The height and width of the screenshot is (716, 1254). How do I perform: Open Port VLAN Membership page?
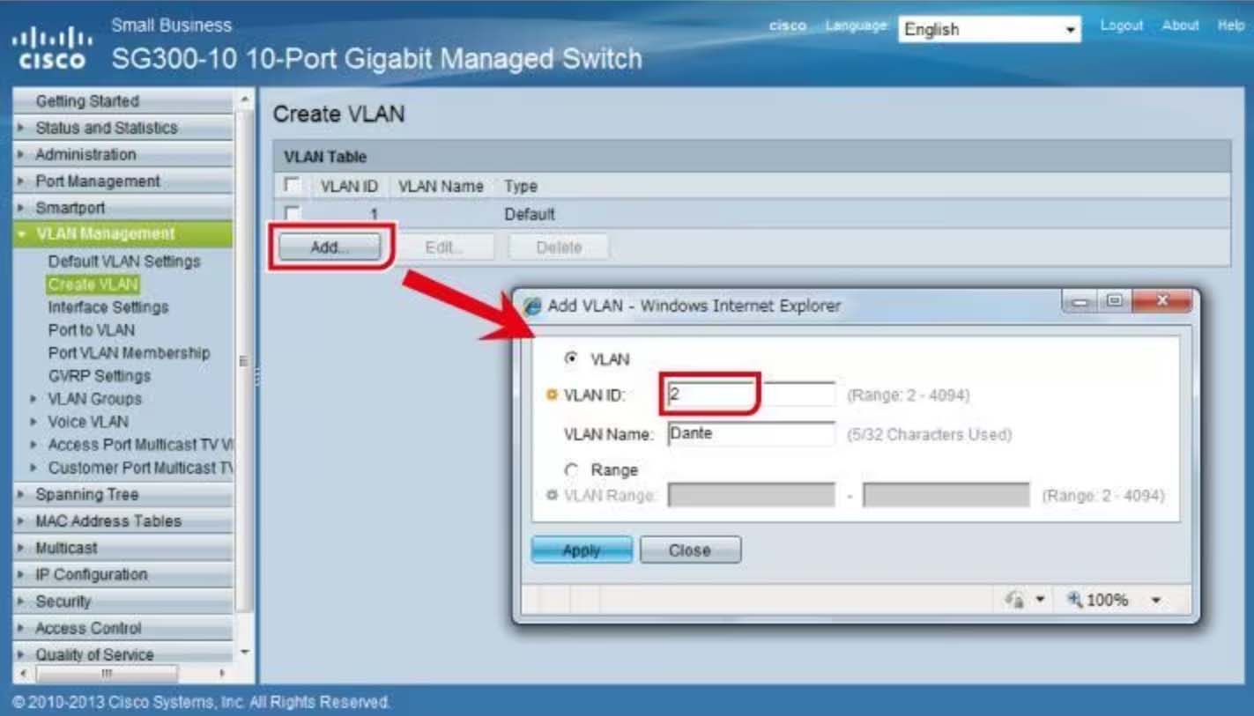point(129,353)
